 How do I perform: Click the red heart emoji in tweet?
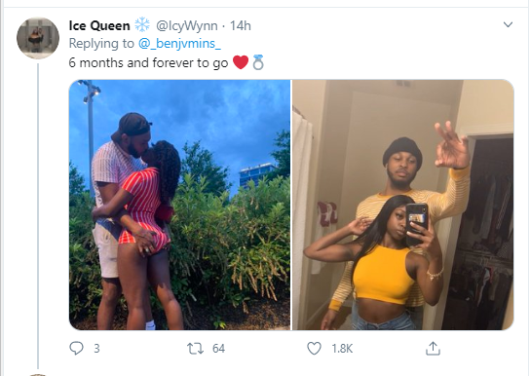(241, 62)
